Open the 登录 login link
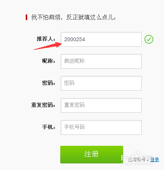This screenshot has width=164, height=170. click(x=155, y=160)
